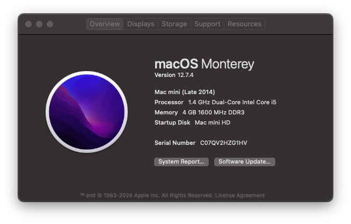Click the System Report... button
Image resolution: width=351 pixels, height=224 pixels.
pos(181,162)
